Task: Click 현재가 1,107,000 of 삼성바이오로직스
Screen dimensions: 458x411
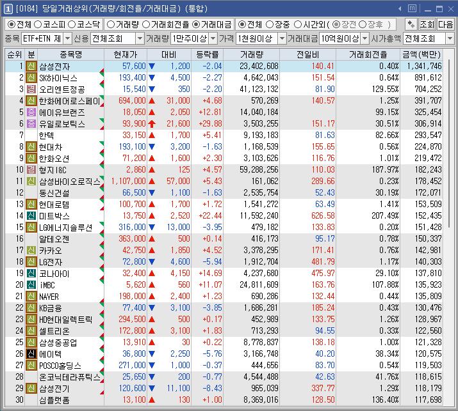Action: 128,182
